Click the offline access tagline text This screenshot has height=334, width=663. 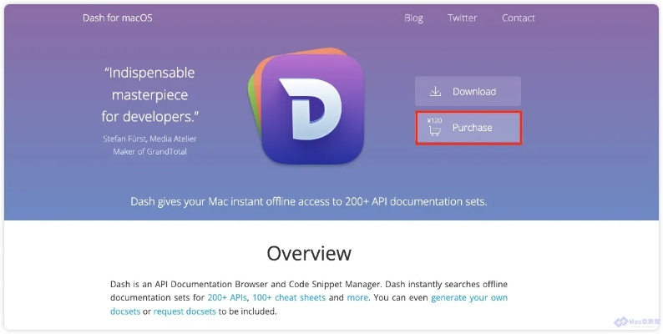coord(309,201)
